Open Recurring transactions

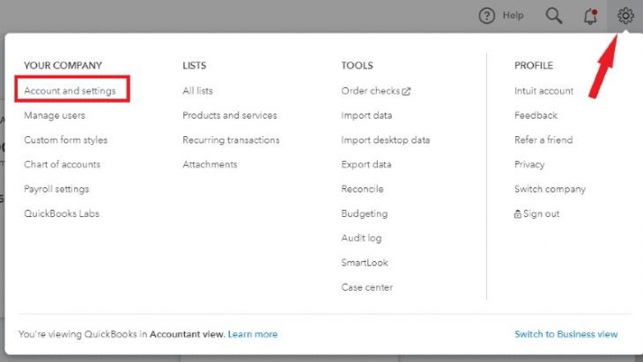click(231, 140)
